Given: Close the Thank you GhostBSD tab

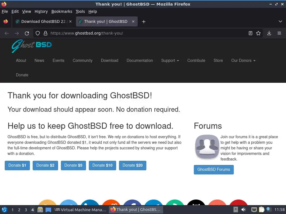Looking at the screenshot, I should tap(133, 21).
